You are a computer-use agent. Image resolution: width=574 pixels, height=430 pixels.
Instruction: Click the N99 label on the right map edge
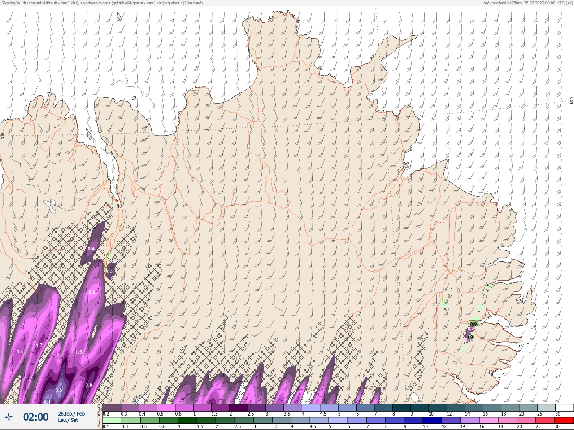572,101
